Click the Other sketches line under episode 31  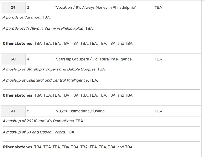click(x=68, y=147)
